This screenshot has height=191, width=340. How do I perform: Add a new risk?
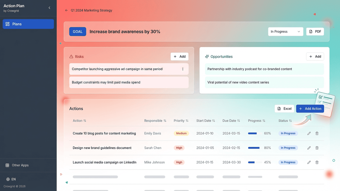[180, 57]
